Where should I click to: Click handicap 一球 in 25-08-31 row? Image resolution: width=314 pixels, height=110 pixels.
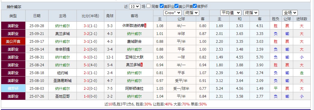tap(181, 57)
